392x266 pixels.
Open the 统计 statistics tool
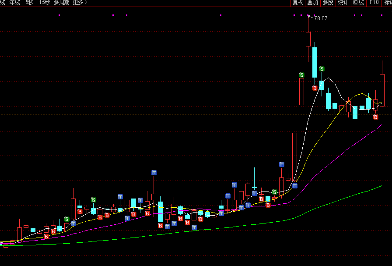click(343, 3)
